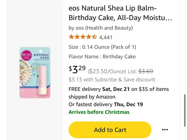Click the $3.29 current price
This screenshot has width=187, height=140.
(77, 69)
